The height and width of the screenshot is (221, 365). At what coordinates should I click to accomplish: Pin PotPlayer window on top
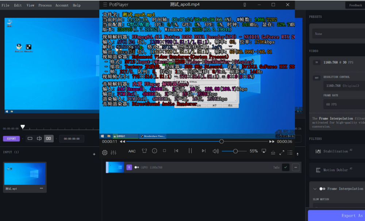pyautogui.click(x=245, y=5)
